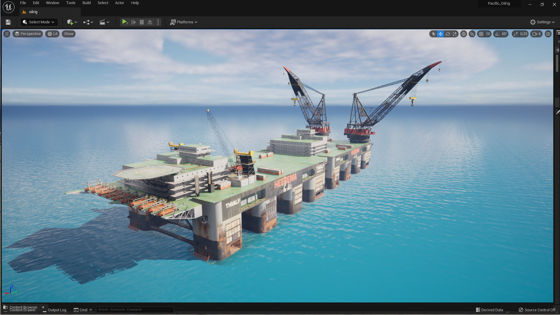560x315 pixels.
Task: Open the Output Log panel
Action: tap(57, 310)
